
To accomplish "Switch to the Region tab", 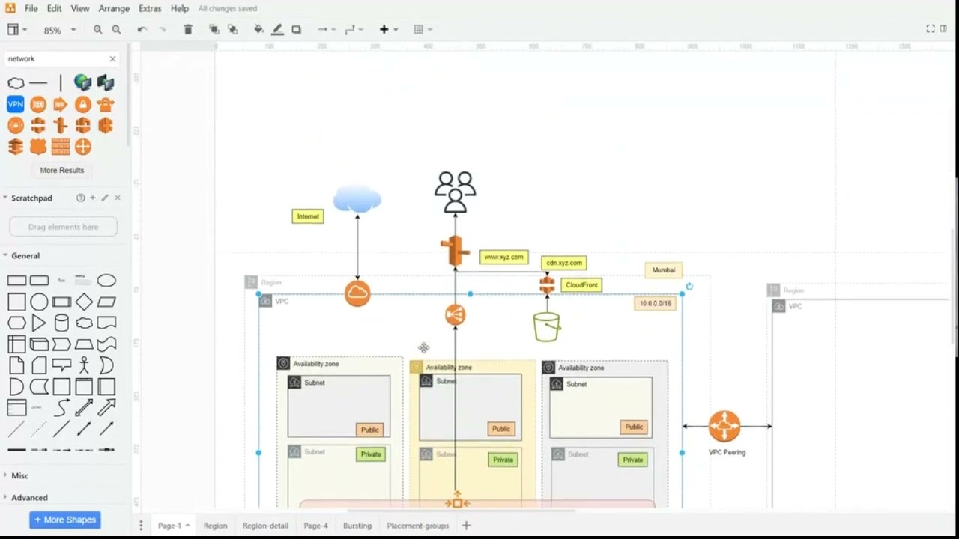I will (215, 526).
